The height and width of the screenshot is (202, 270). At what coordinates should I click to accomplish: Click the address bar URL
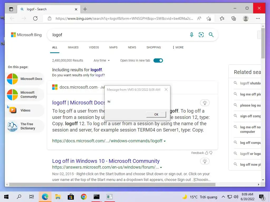pos(124,18)
